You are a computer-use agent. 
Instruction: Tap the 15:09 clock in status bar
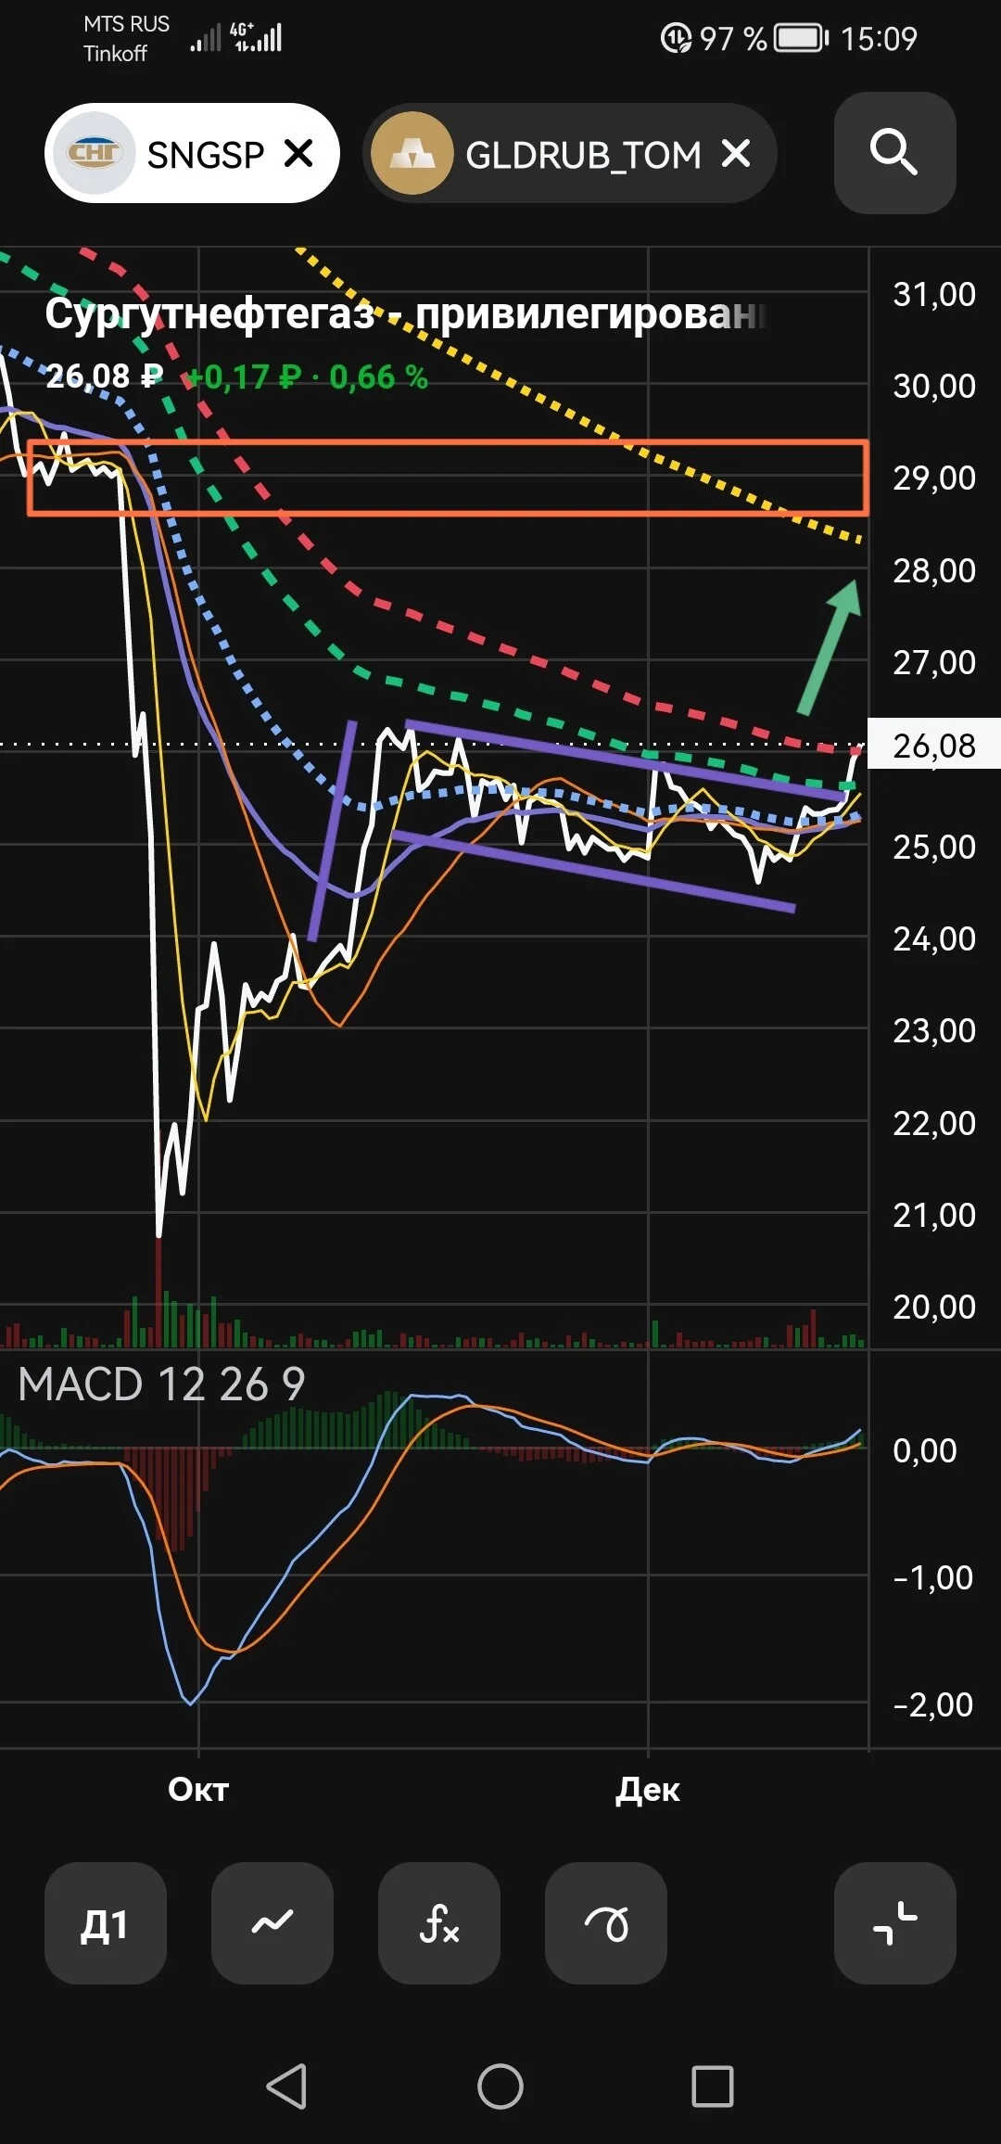click(x=879, y=39)
